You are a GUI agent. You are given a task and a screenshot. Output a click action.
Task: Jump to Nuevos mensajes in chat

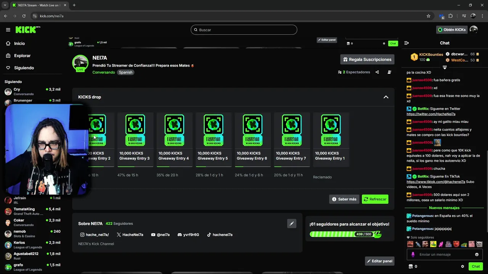pyautogui.click(x=444, y=208)
